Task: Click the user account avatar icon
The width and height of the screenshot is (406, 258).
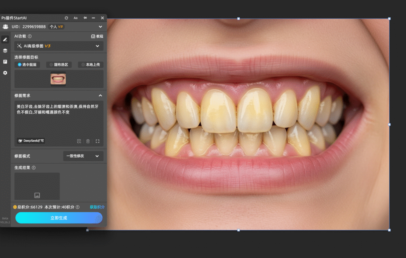Action: (x=6, y=27)
